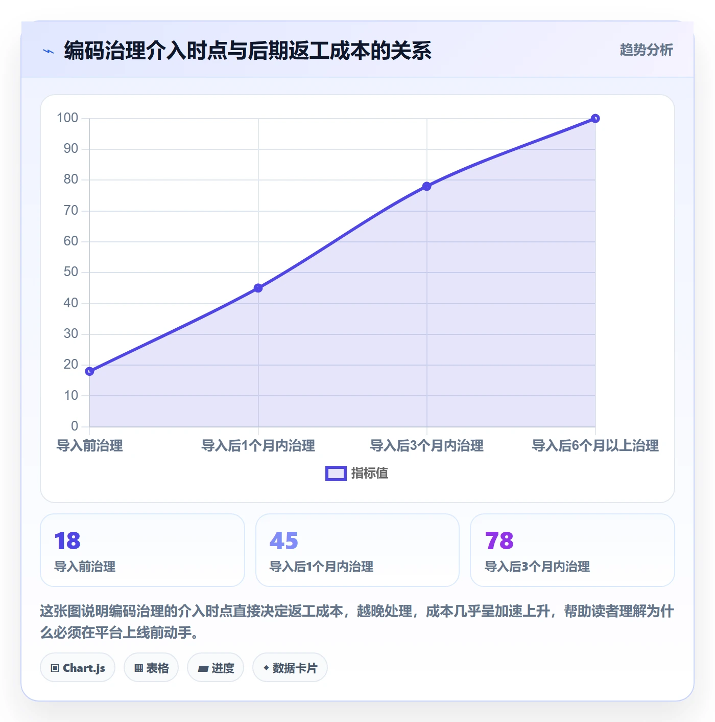Click the y-axis value 50

click(71, 272)
